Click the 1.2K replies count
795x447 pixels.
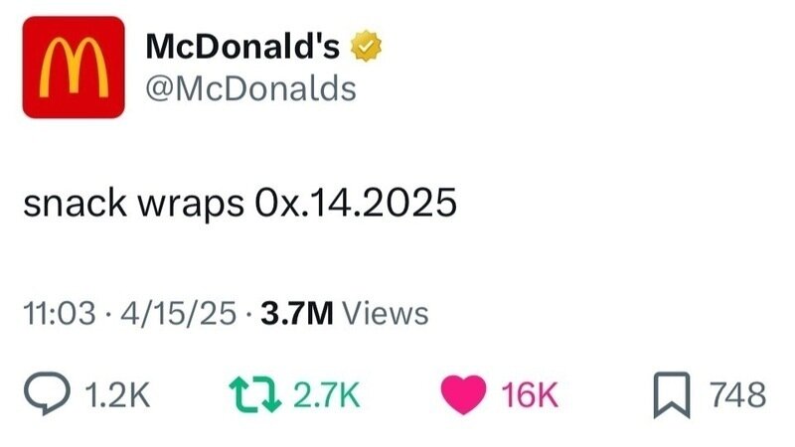pos(117,395)
